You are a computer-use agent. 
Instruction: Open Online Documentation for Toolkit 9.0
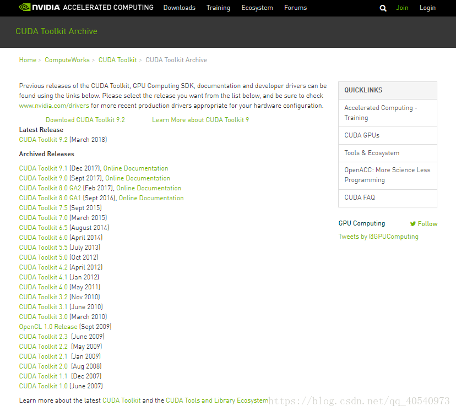click(138, 178)
